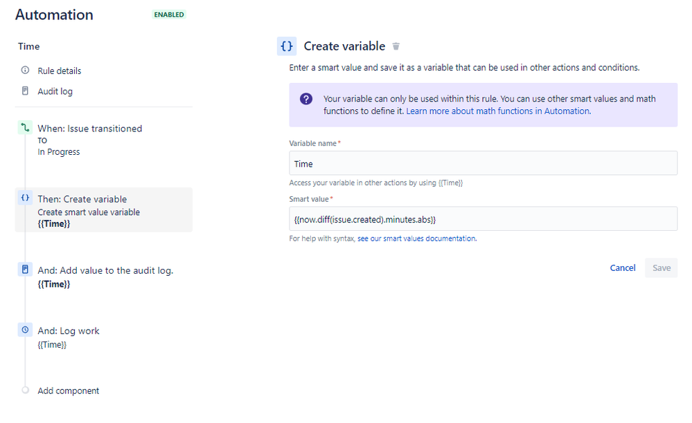Select the And: Log work action
The image size is (692, 423).
(69, 330)
